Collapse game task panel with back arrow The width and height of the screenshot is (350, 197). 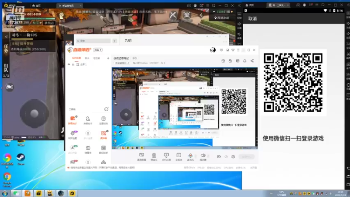point(6,36)
